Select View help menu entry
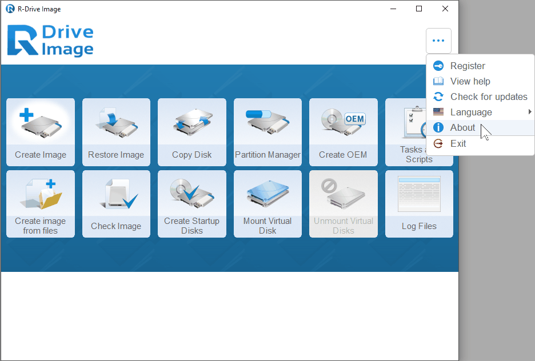The image size is (535, 361). click(x=480, y=81)
